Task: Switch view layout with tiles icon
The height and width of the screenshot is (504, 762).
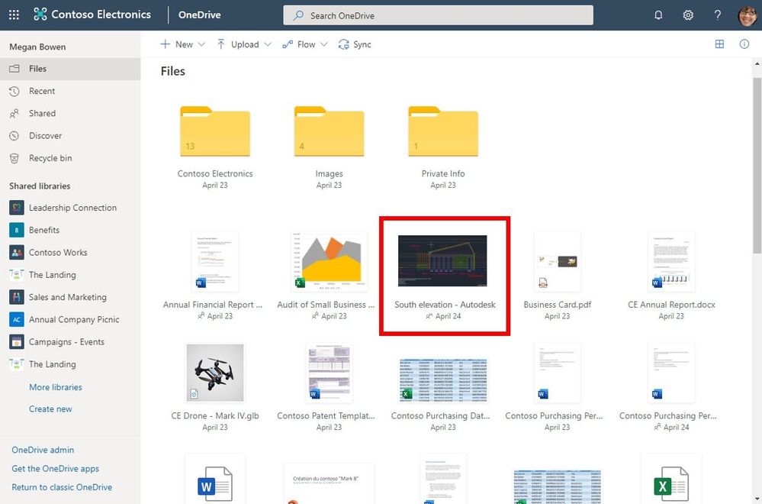Action: point(719,44)
